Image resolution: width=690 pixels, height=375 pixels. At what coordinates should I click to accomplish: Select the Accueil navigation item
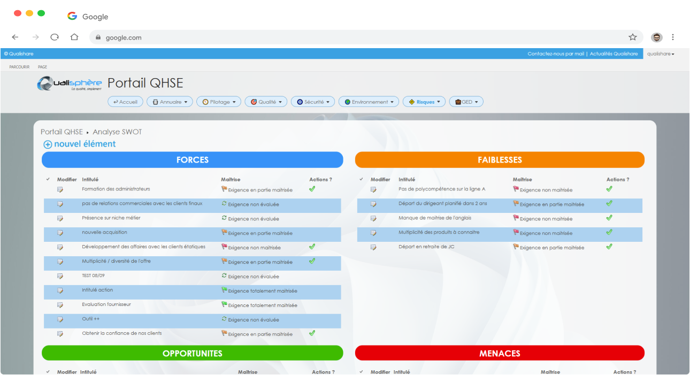pyautogui.click(x=125, y=102)
